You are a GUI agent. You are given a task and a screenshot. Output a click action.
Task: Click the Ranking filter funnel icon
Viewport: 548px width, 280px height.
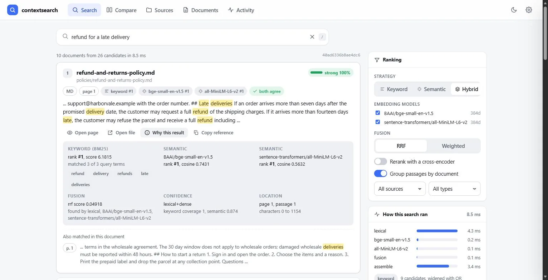377,60
